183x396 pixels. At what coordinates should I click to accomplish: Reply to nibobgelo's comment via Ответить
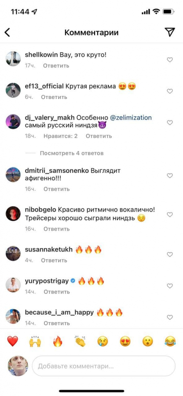56,229
